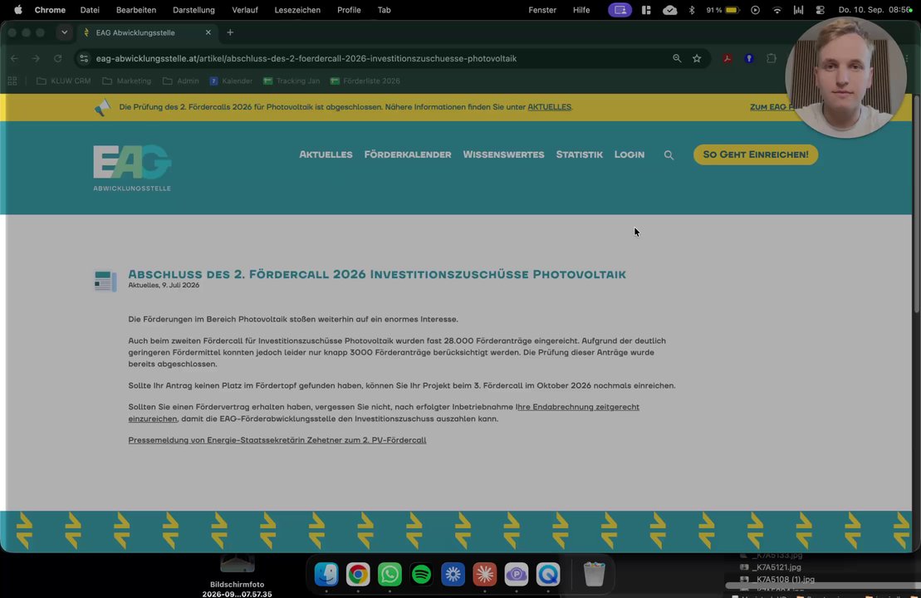This screenshot has width=921, height=598.
Task: Click the page vertical scrollbar
Action: (916, 206)
